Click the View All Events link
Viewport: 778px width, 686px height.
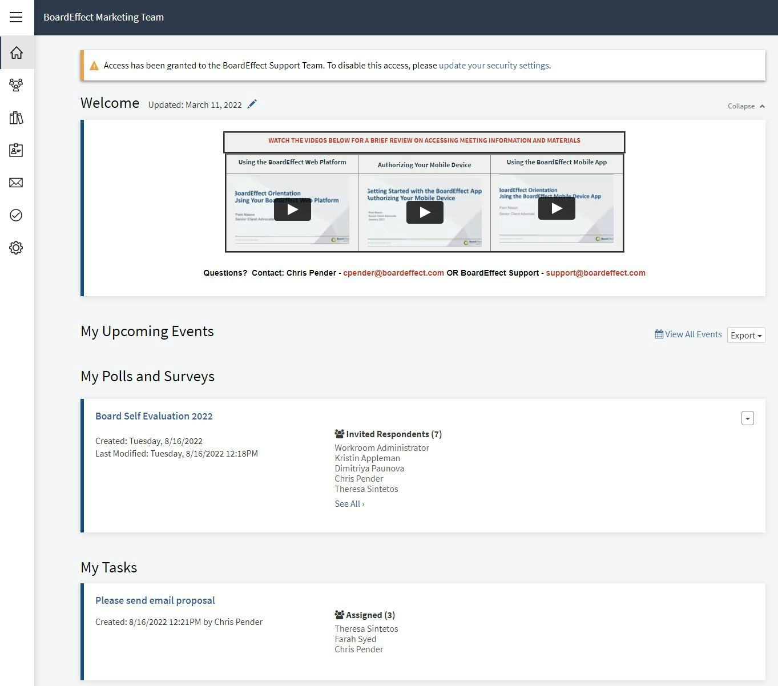(x=688, y=334)
